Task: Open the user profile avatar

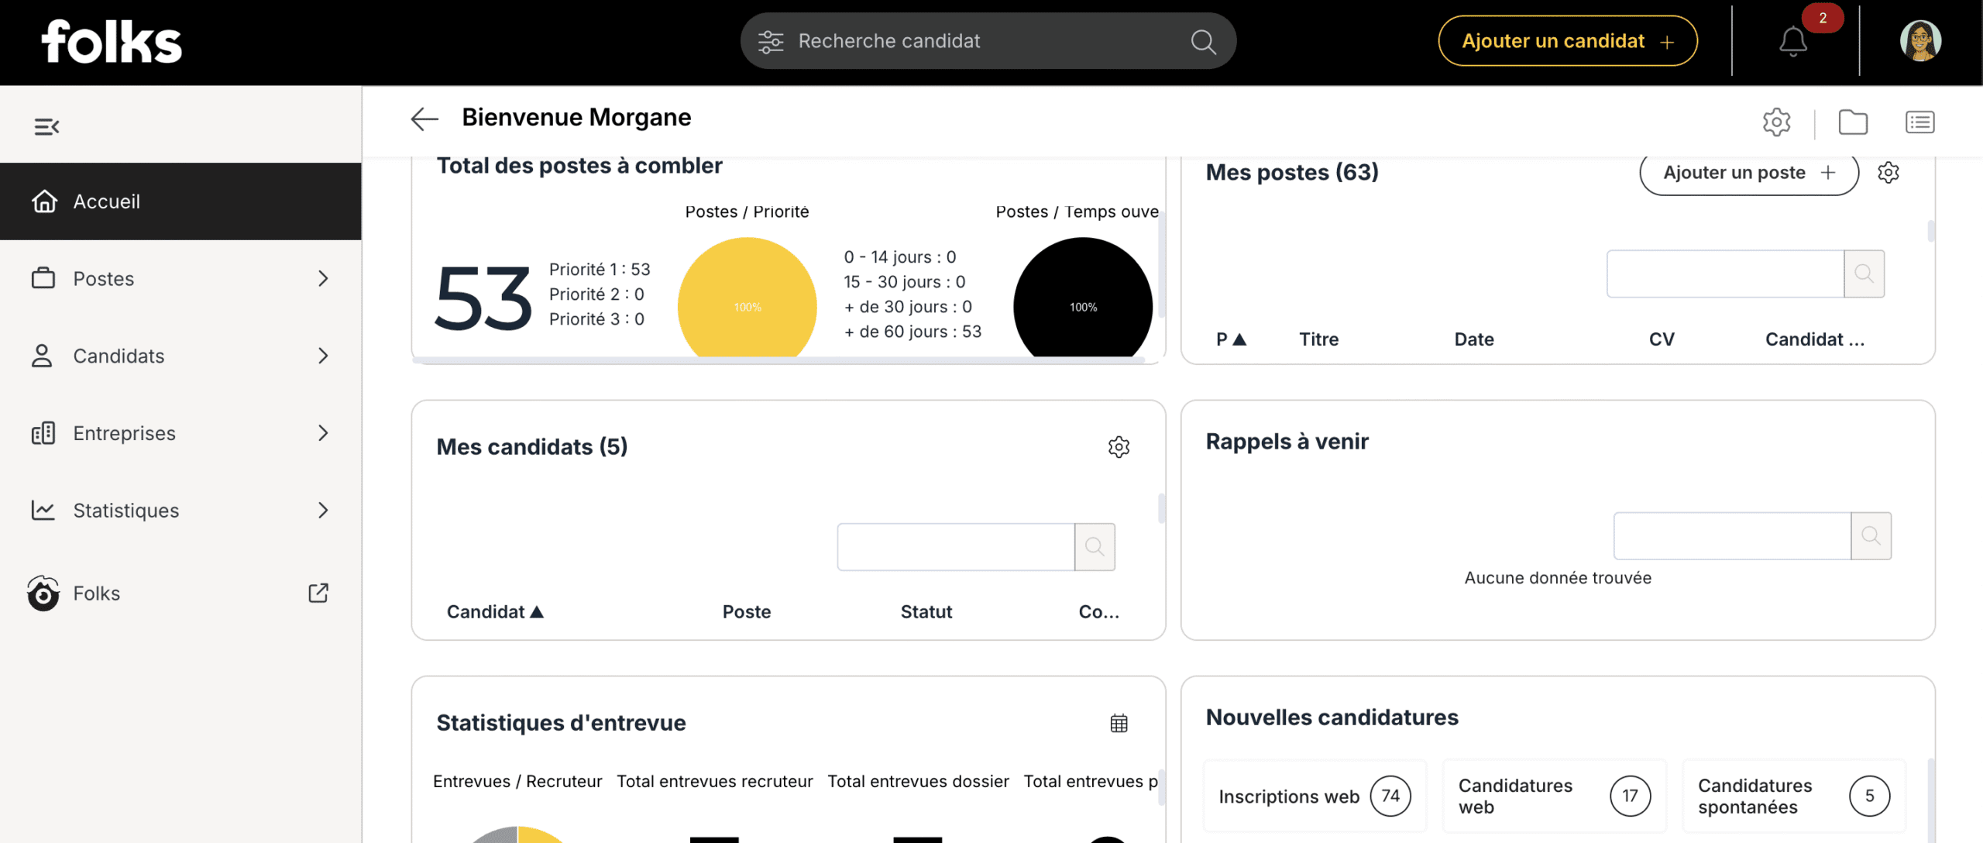Action: [1920, 41]
